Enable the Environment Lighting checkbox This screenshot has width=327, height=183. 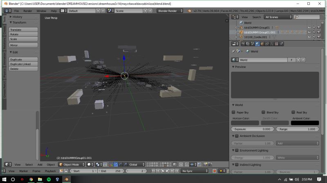[237, 150]
